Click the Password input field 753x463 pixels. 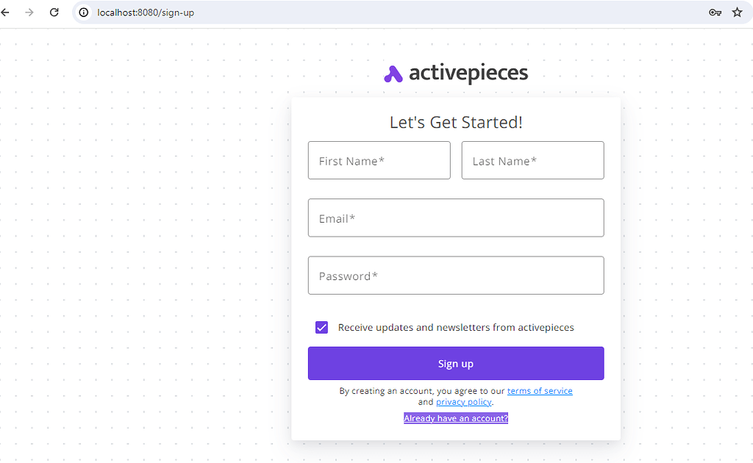click(456, 275)
